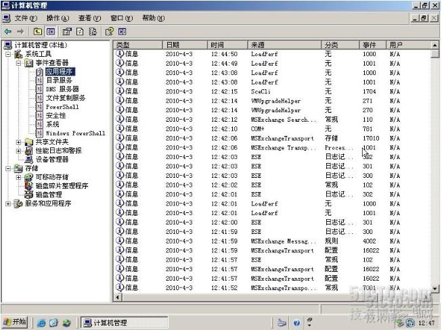Click the 计算机管理 taskbar button
The image size is (442, 330).
[x=125, y=323]
